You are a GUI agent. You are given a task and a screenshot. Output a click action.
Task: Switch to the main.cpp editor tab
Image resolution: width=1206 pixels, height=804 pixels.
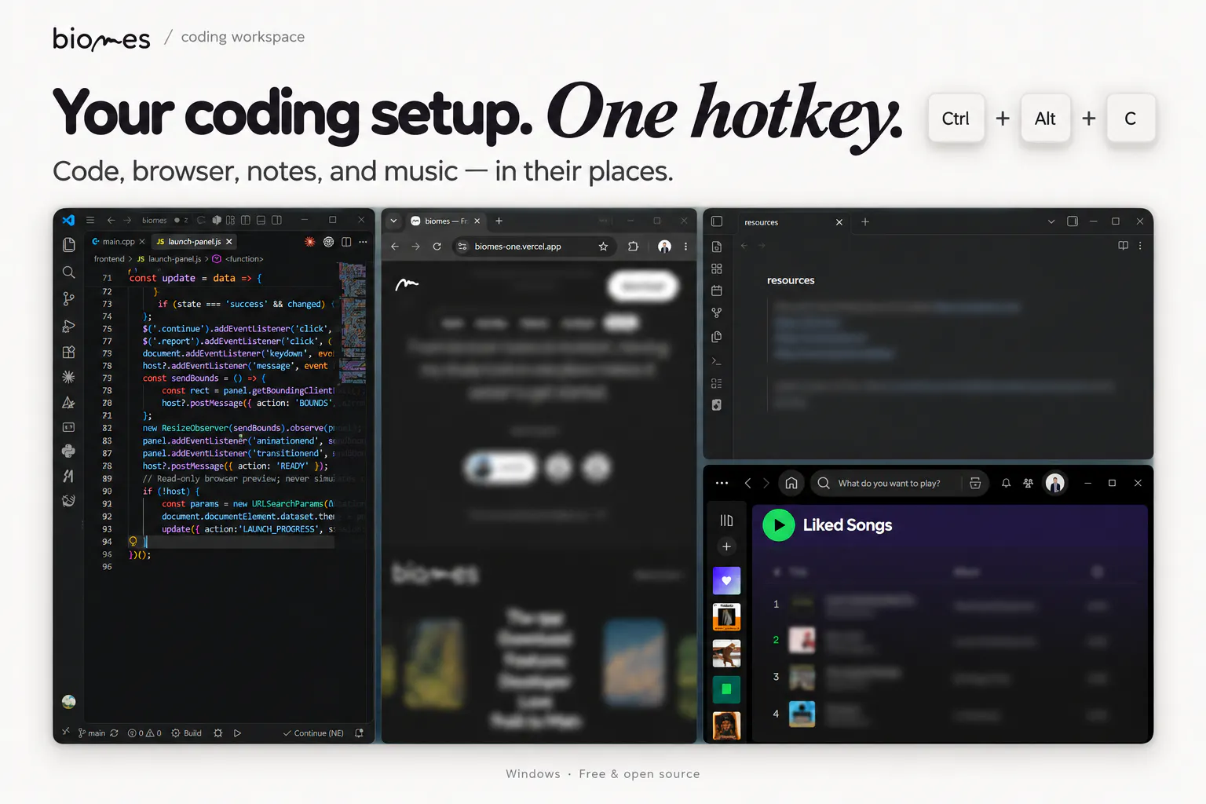(x=118, y=242)
